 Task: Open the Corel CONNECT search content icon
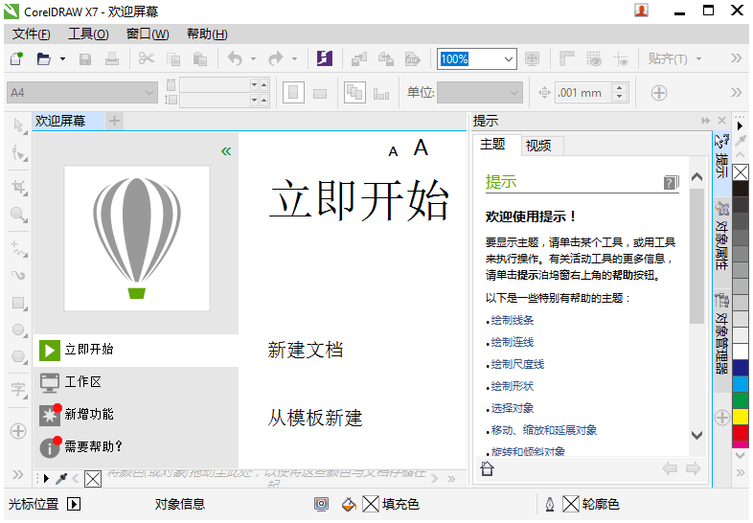tap(325, 58)
